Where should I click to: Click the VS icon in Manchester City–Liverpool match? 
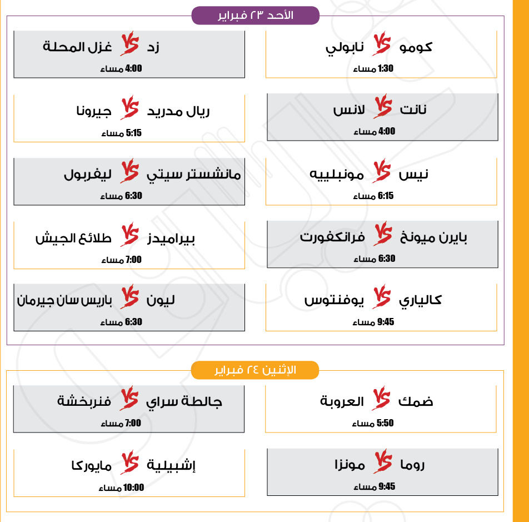click(x=129, y=173)
